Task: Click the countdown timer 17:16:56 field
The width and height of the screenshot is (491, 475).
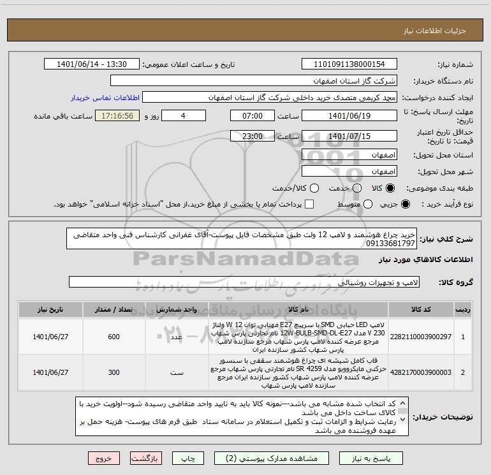Action: tap(117, 115)
